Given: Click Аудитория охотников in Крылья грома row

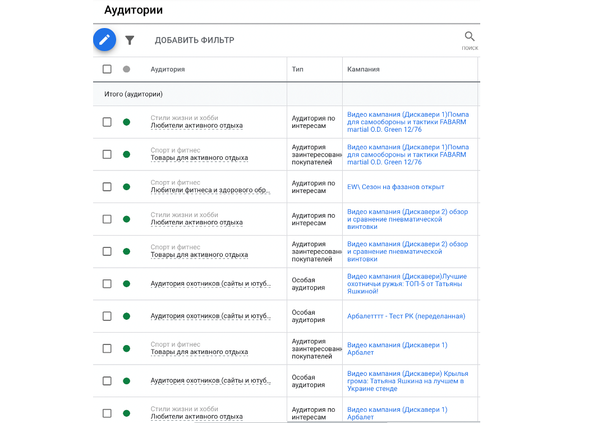Looking at the screenshot, I should [210, 381].
